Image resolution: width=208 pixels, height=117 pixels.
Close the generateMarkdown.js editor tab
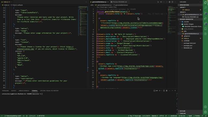(108, 2)
